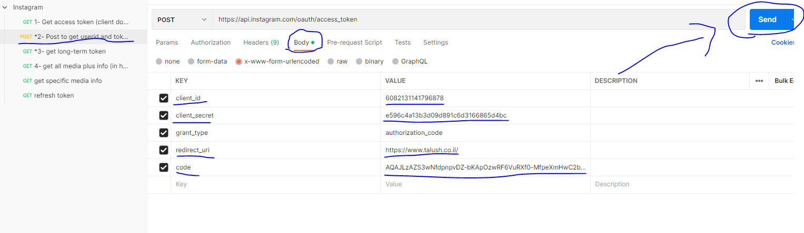The image size is (804, 233).
Task: Collapse the Instagram collection folder
Action: click(x=5, y=7)
